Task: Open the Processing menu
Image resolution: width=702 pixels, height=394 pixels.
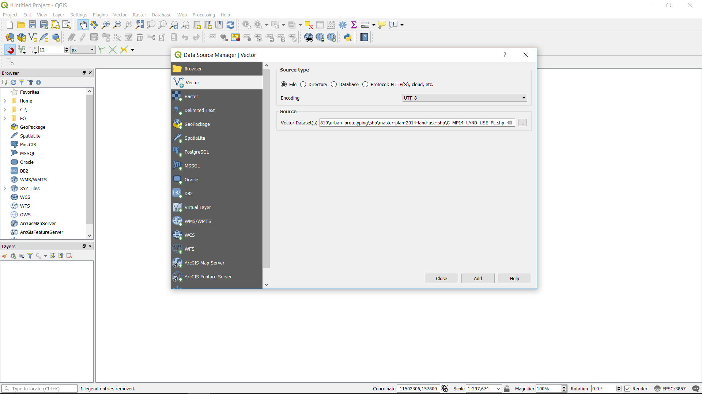Action: (204, 15)
